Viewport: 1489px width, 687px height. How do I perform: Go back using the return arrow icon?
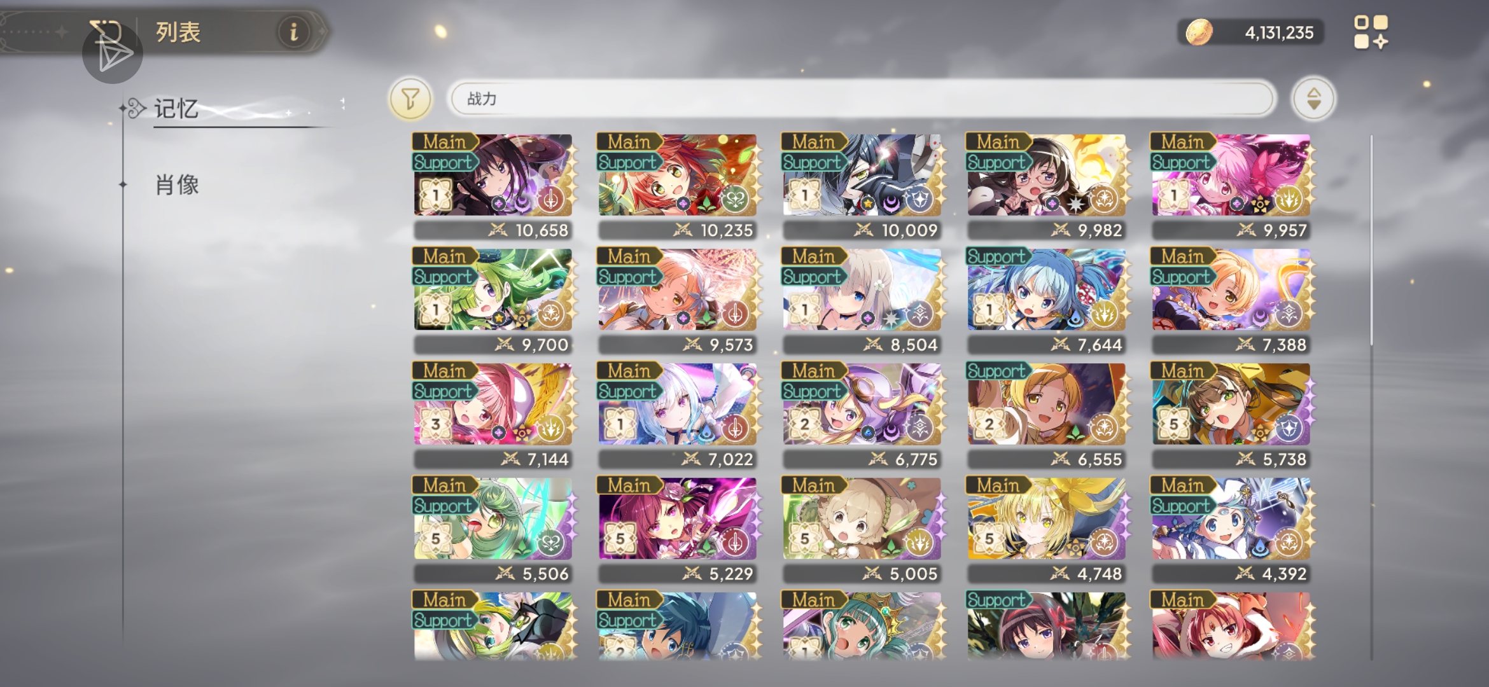point(106,31)
